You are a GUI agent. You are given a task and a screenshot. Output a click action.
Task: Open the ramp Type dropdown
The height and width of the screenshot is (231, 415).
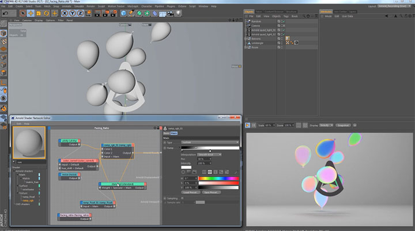point(210,143)
